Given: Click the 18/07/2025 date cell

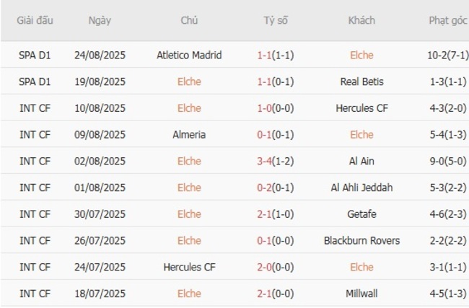Looking at the screenshot, I should tap(100, 294).
